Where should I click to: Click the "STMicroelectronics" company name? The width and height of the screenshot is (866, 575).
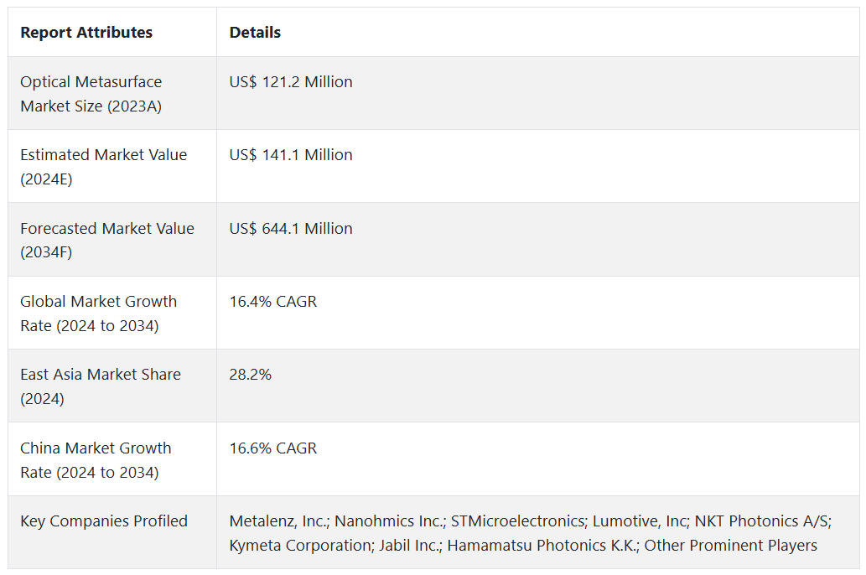(516, 521)
